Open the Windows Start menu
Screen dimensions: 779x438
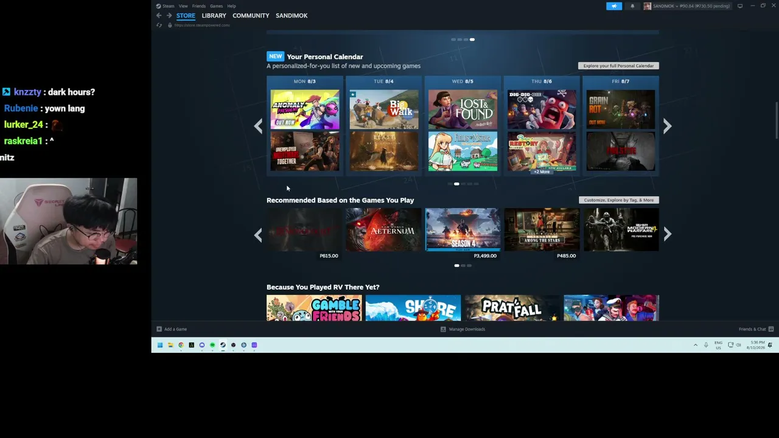[x=160, y=345]
